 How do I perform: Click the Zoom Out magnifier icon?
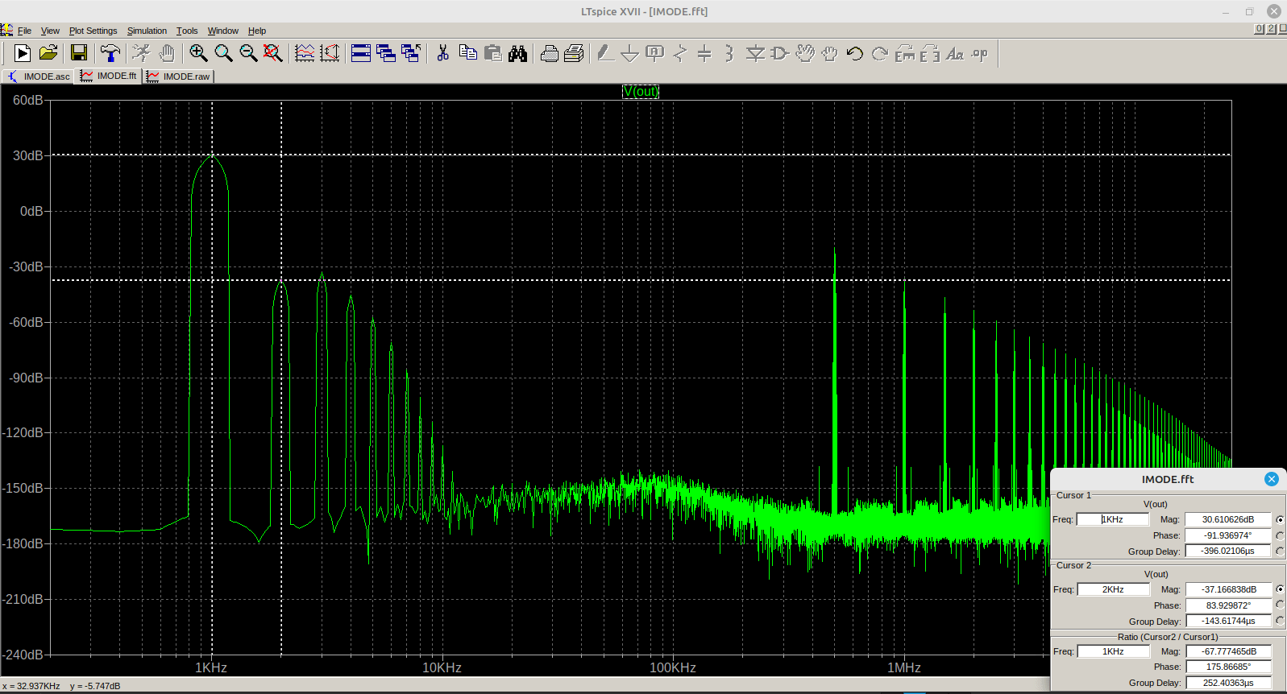[248, 53]
